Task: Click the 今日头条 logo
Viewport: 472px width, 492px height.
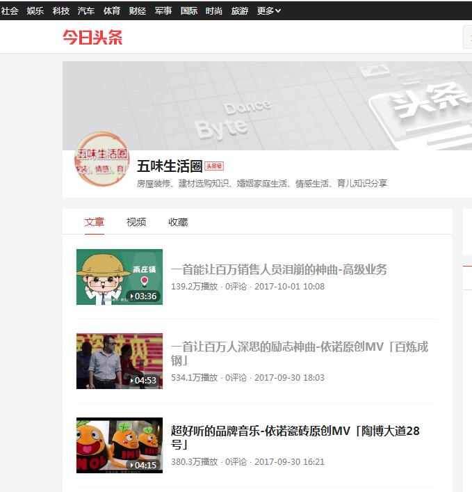Action: click(92, 38)
